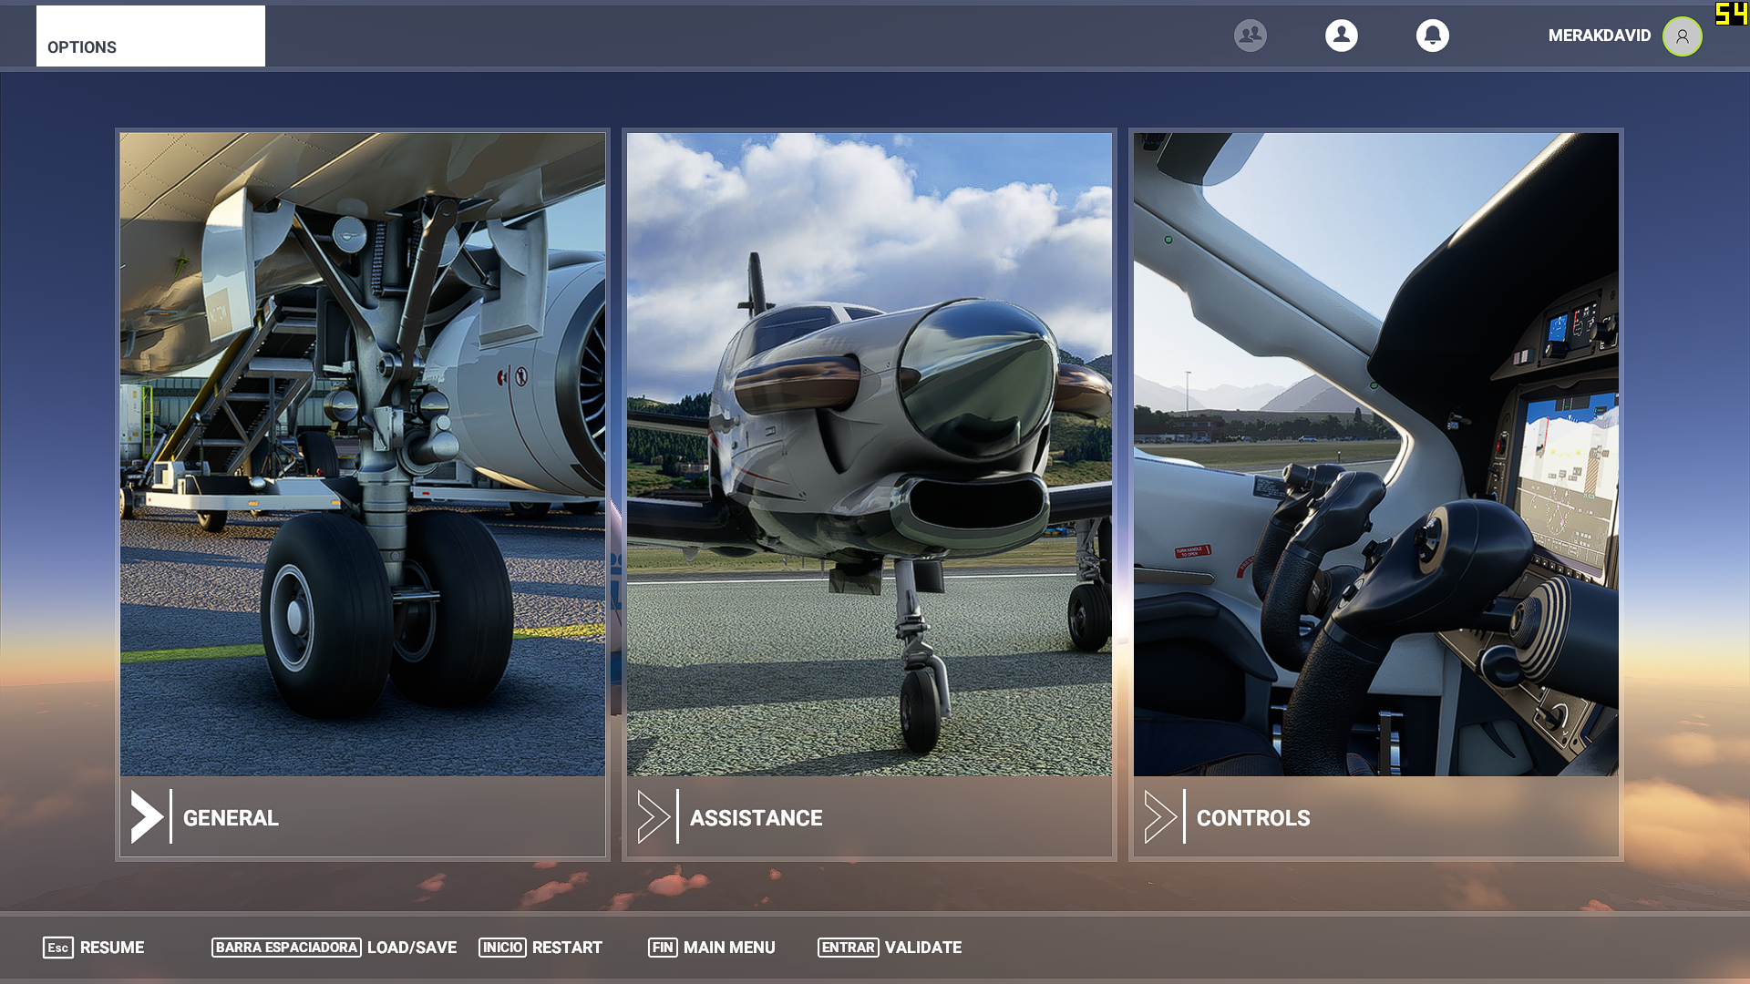Click the FIN key badge
Screen dimensions: 1750x984
click(663, 948)
